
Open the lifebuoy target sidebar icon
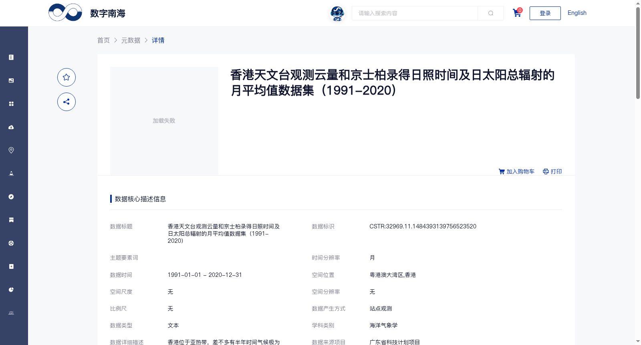click(11, 243)
